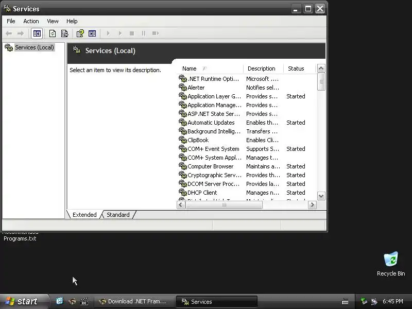
Task: Click the system clock showing 6:45 PM
Action: click(x=393, y=301)
